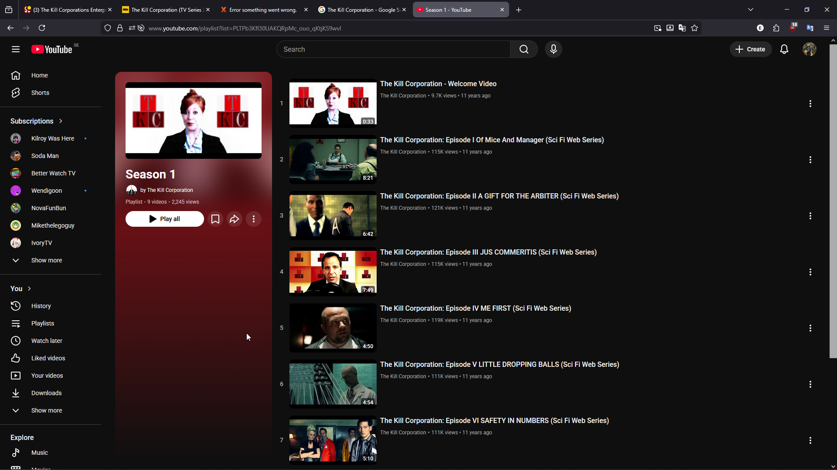This screenshot has height=470, width=837.
Task: Open the Episode IV ME FIRST thumbnail
Action: click(x=333, y=328)
